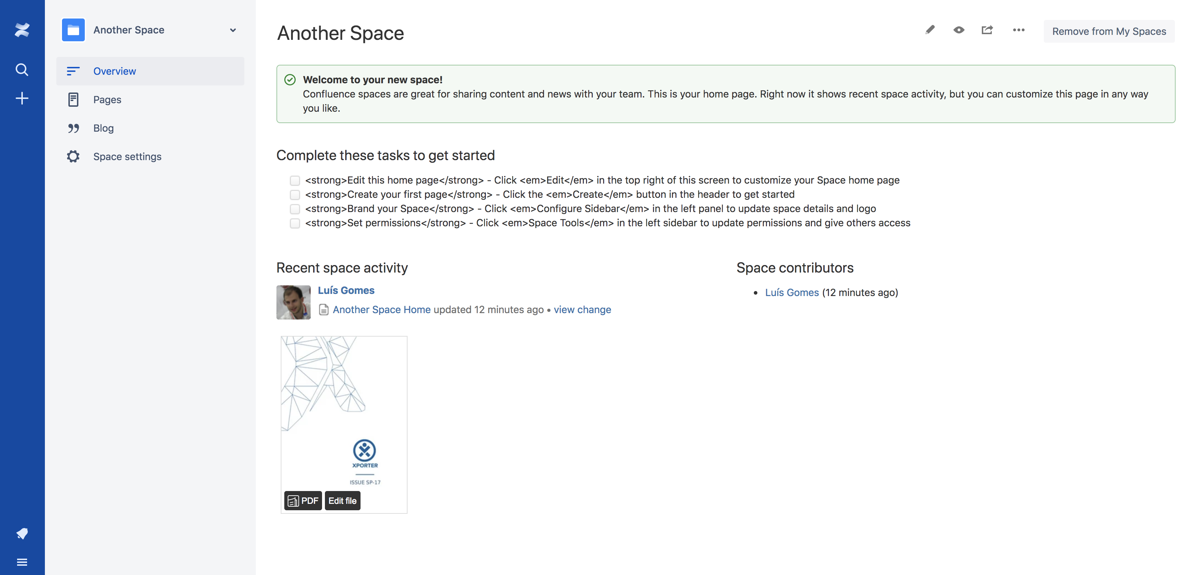
Task: Check the 'Edit this home page' task
Action: [x=295, y=180]
